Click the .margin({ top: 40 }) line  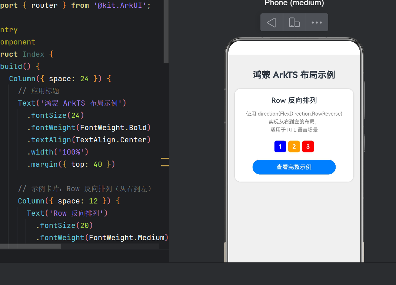coord(71,164)
